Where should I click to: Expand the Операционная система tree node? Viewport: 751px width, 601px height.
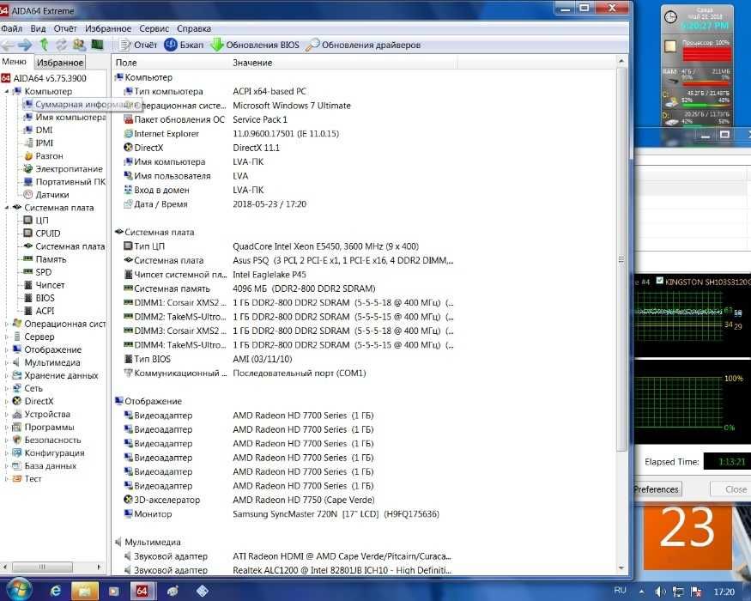[7, 325]
